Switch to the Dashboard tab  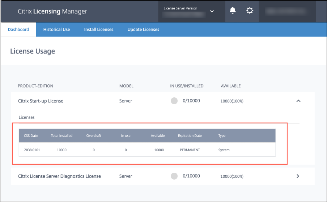[18, 29]
